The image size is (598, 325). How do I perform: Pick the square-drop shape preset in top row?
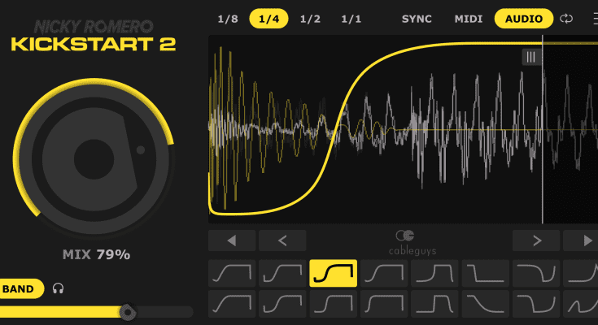(486, 274)
